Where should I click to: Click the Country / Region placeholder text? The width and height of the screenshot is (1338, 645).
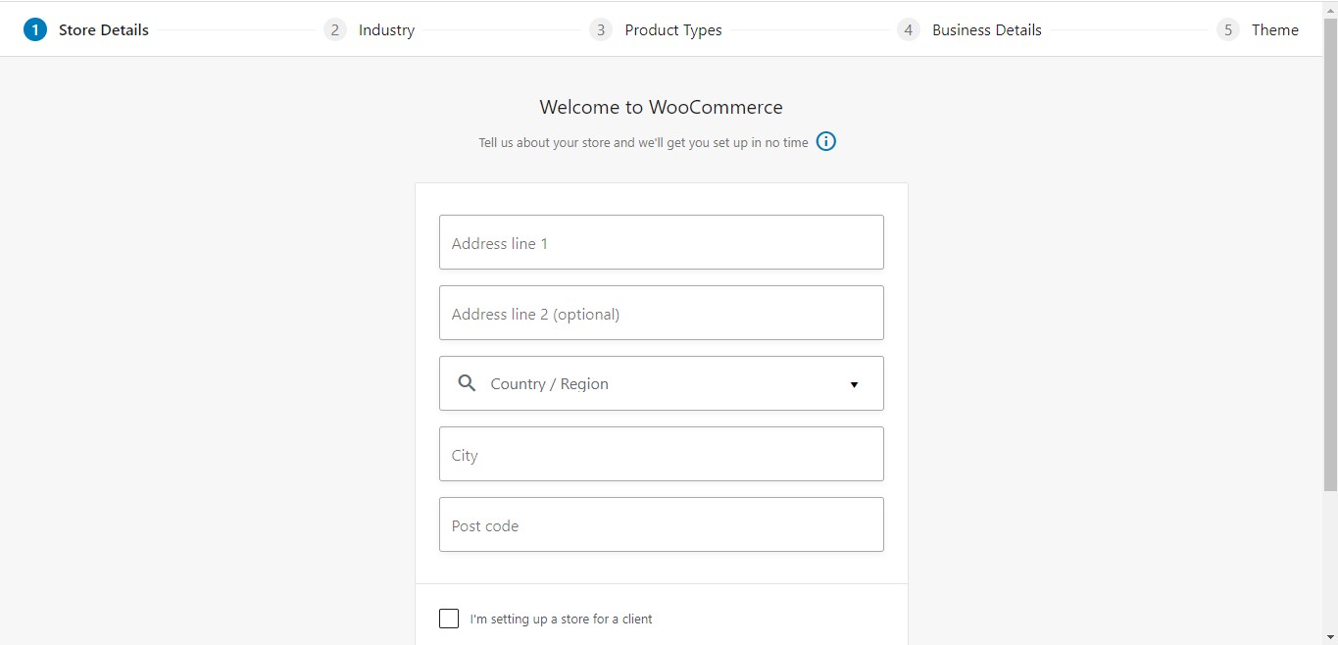[549, 384]
